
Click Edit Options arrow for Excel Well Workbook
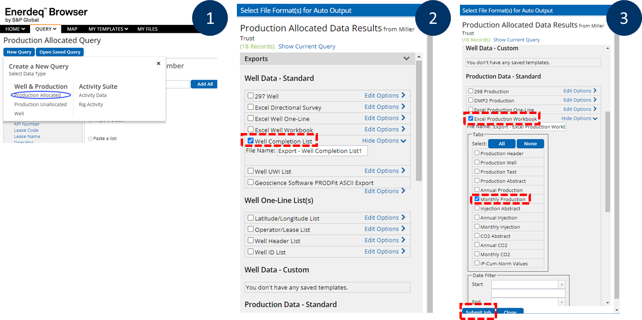[x=403, y=129]
